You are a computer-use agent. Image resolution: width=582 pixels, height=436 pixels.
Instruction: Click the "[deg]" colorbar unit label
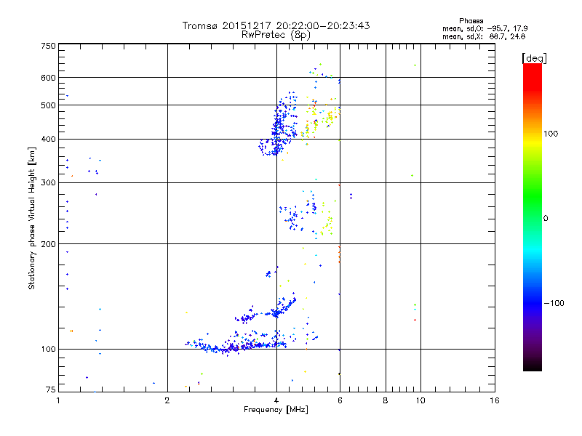coord(534,58)
